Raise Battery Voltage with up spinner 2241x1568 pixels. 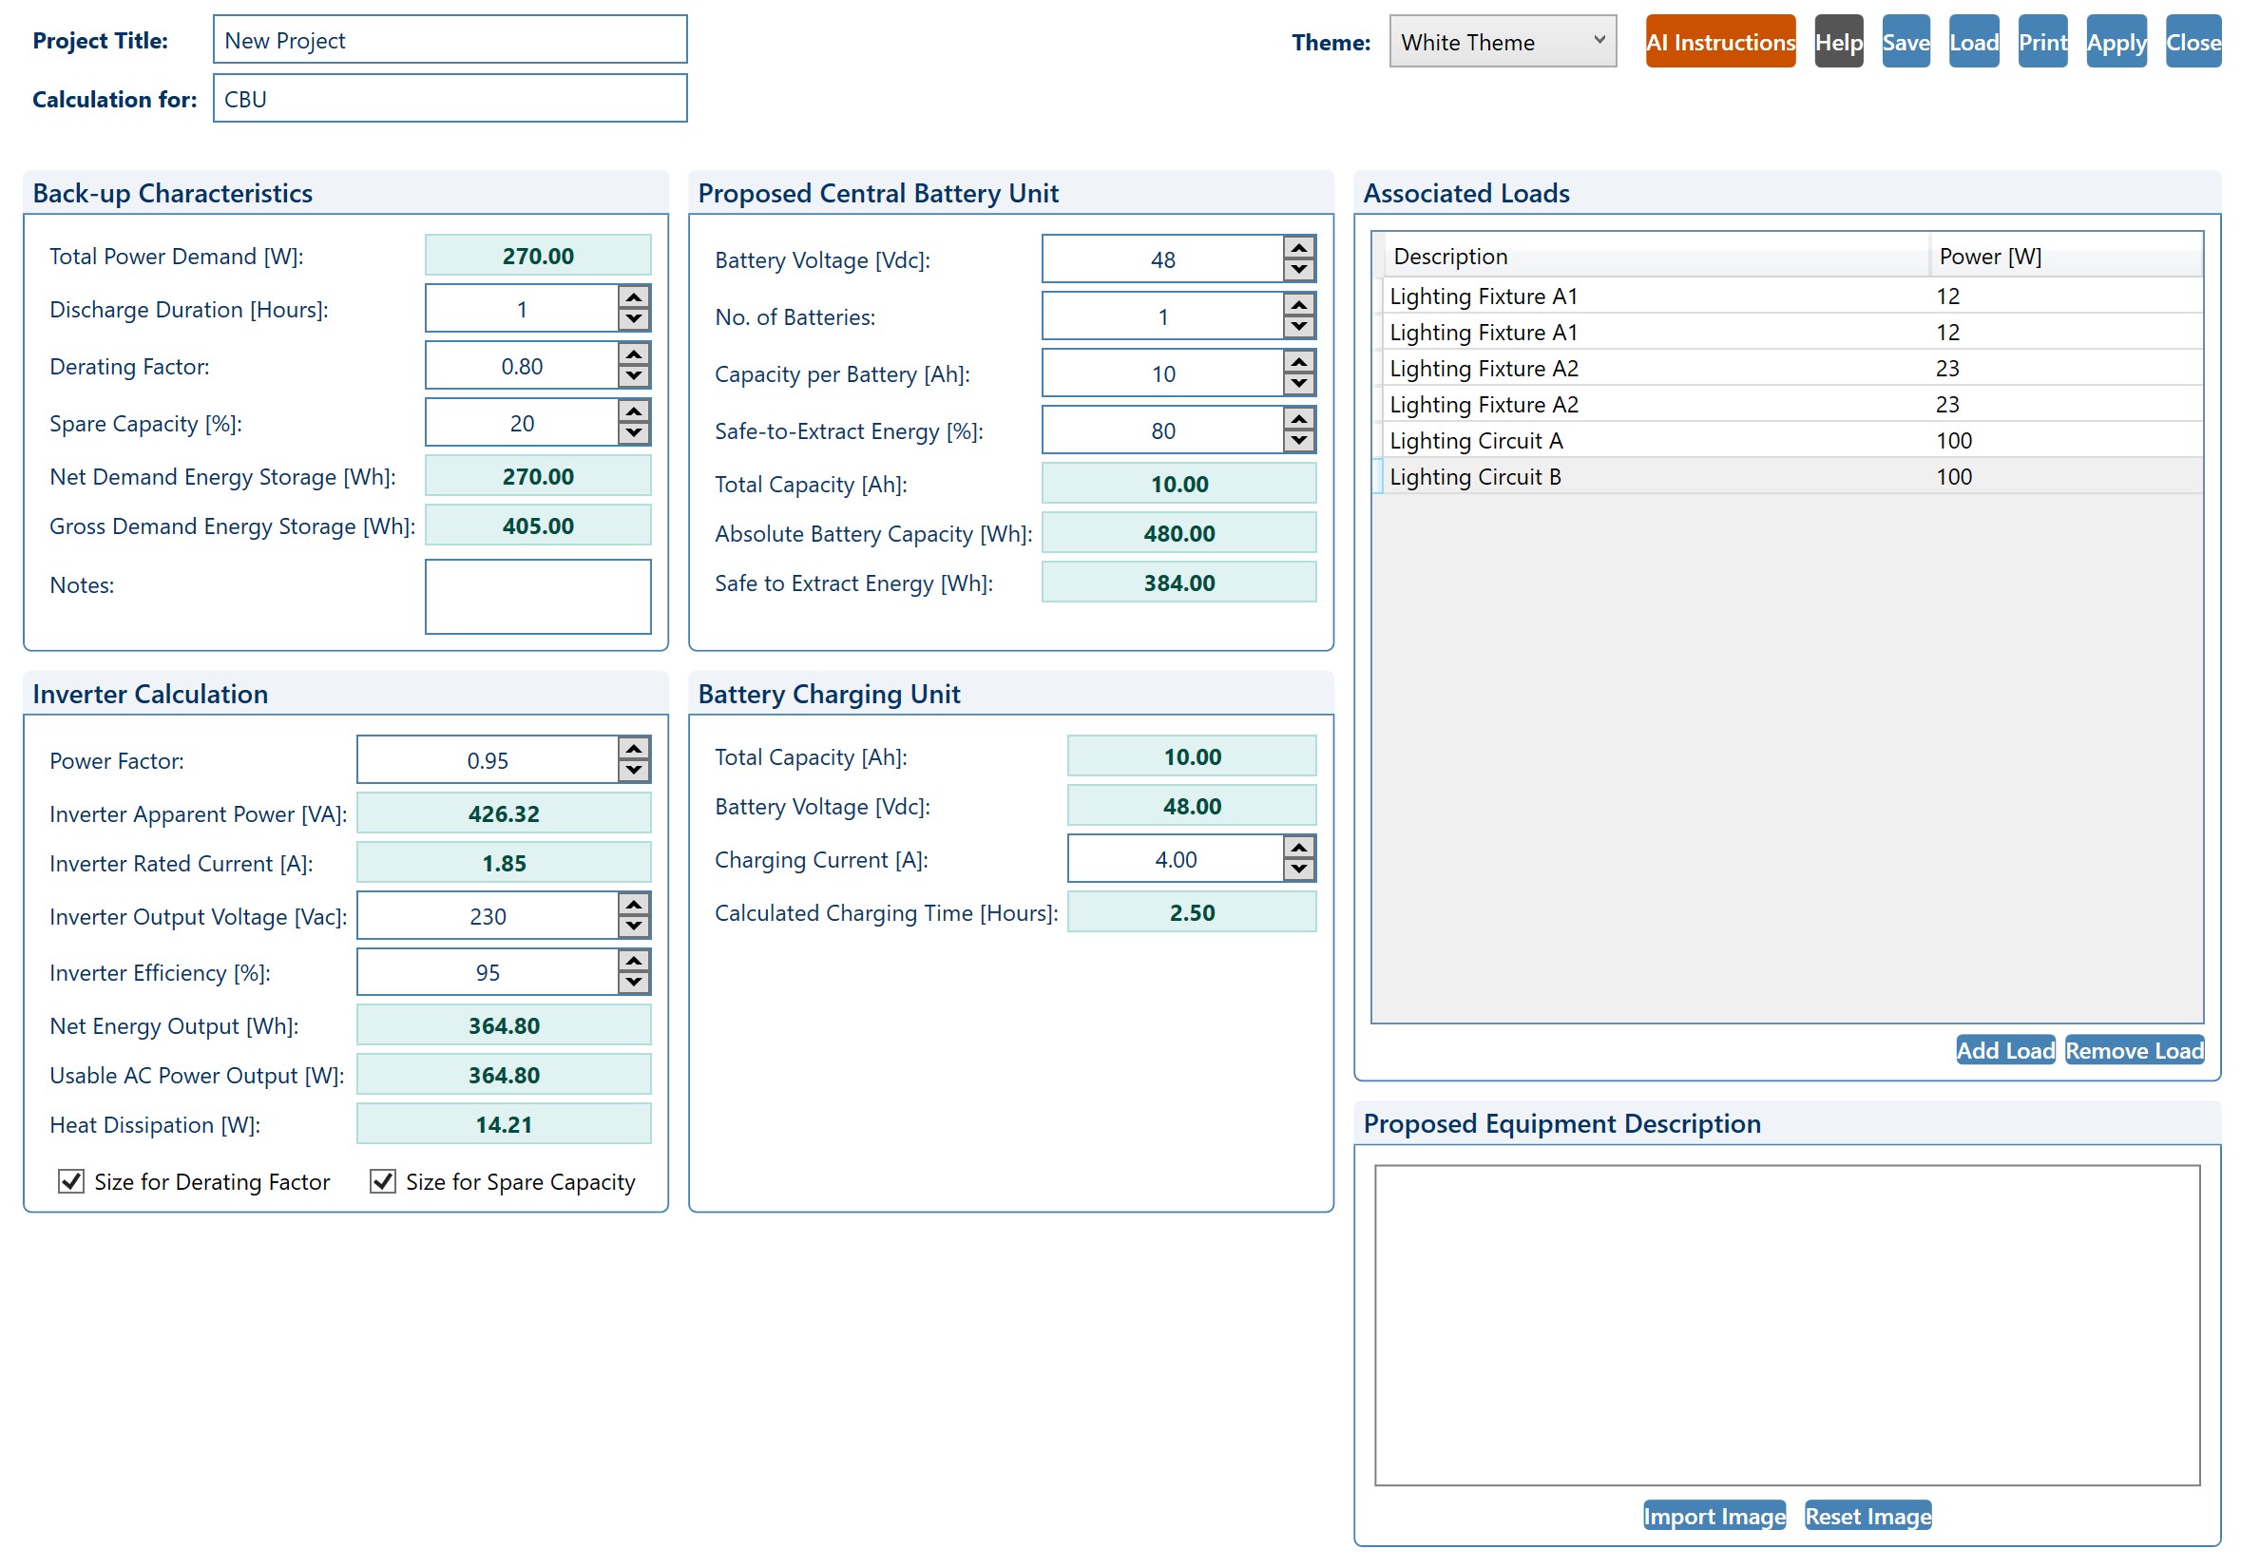1298,248
